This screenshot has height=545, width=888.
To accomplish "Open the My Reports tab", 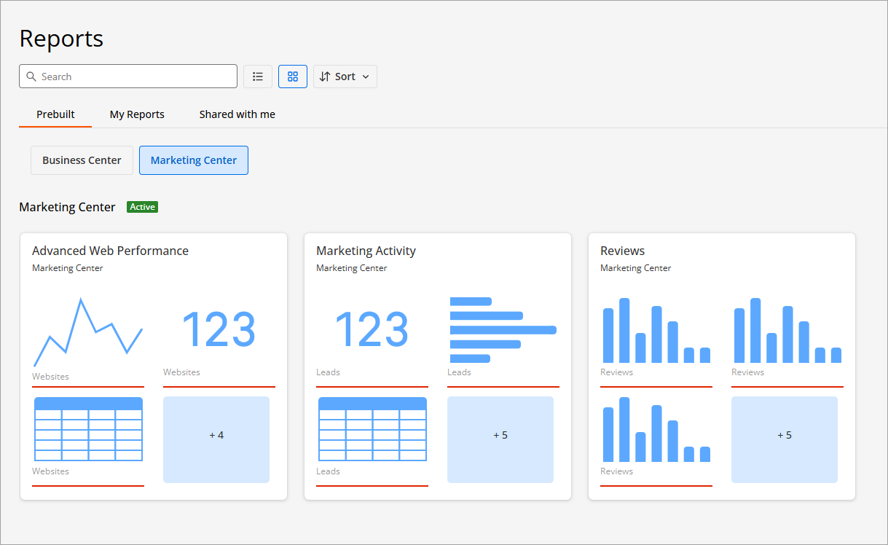I will click(137, 114).
